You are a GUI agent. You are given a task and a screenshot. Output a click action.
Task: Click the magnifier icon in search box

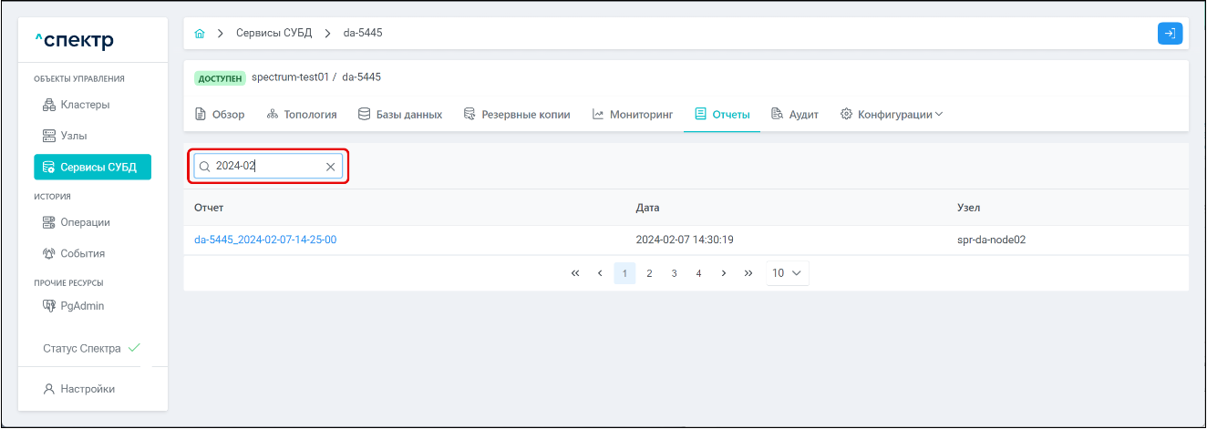(x=205, y=167)
